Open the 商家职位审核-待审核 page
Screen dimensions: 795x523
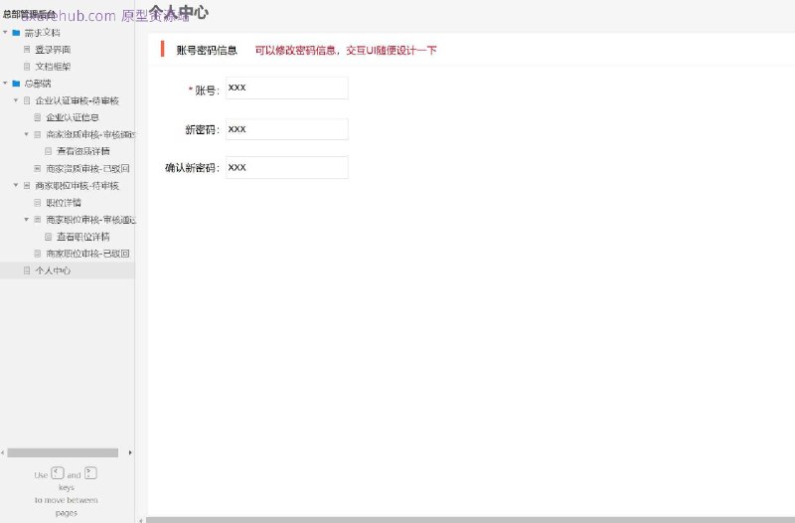pyautogui.click(x=78, y=186)
